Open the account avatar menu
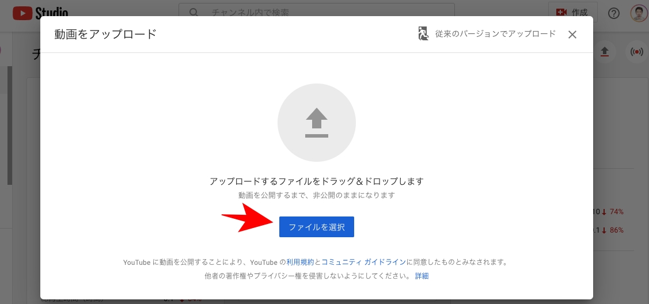This screenshot has height=304, width=649. [x=639, y=13]
